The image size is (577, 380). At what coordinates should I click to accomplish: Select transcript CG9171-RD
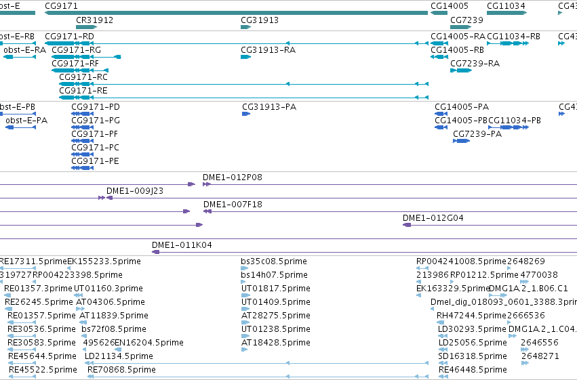[x=69, y=37]
